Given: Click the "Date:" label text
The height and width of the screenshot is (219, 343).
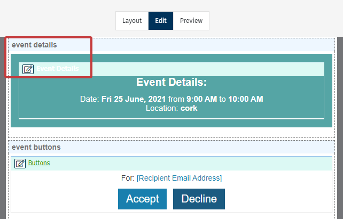Looking at the screenshot, I should click(89, 99).
